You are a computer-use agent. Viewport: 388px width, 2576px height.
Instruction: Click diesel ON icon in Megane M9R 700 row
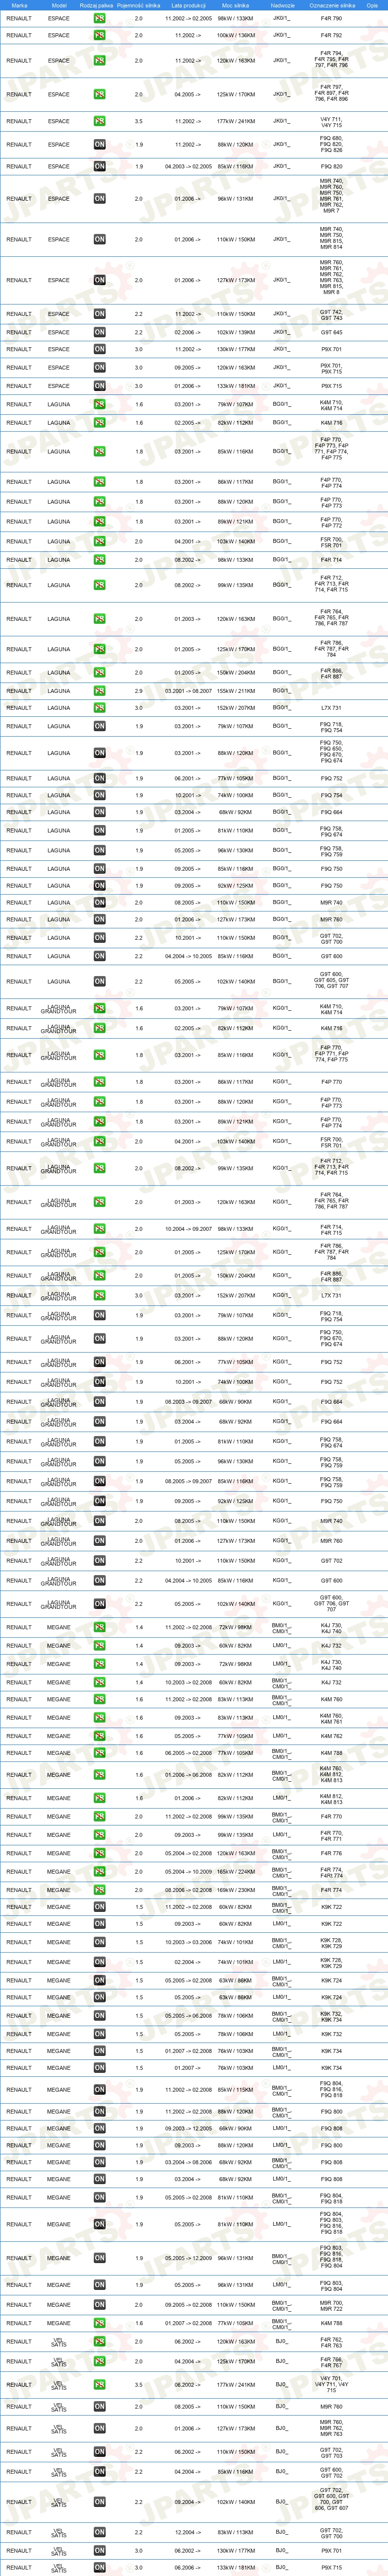(99, 2305)
